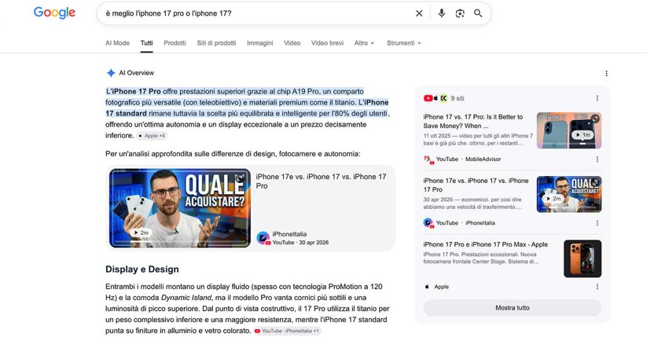Open main card iPhone 17e vs iPhone 17 title
This screenshot has width=647, height=348.
click(x=321, y=181)
